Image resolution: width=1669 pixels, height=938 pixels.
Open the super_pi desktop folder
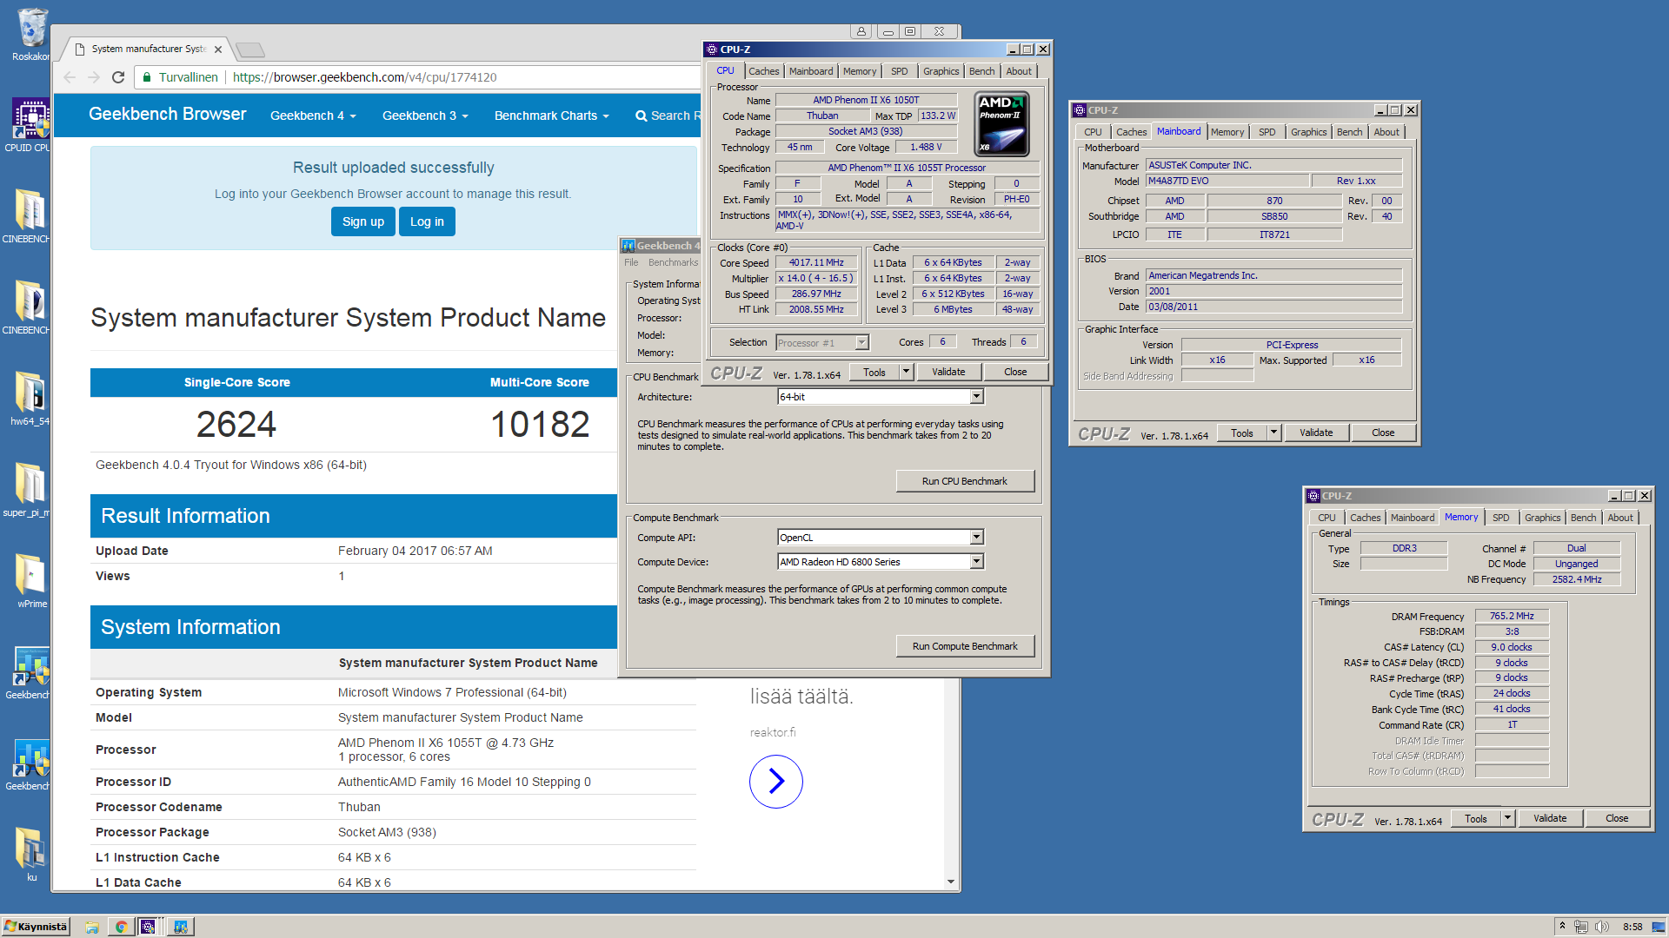29,490
